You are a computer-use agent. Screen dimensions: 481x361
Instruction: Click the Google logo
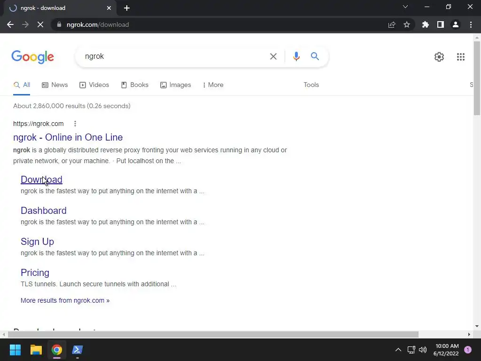(33, 57)
